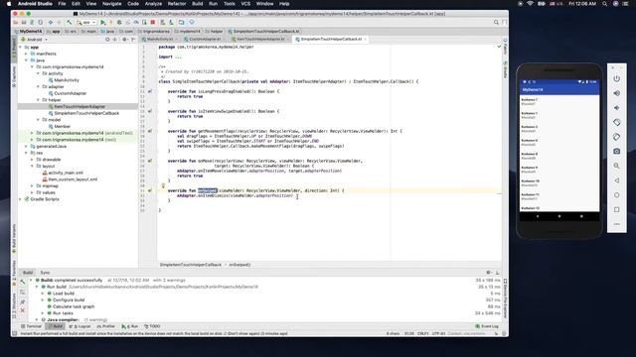Tap the Kurbanov 10 row in emulator

tap(559, 182)
